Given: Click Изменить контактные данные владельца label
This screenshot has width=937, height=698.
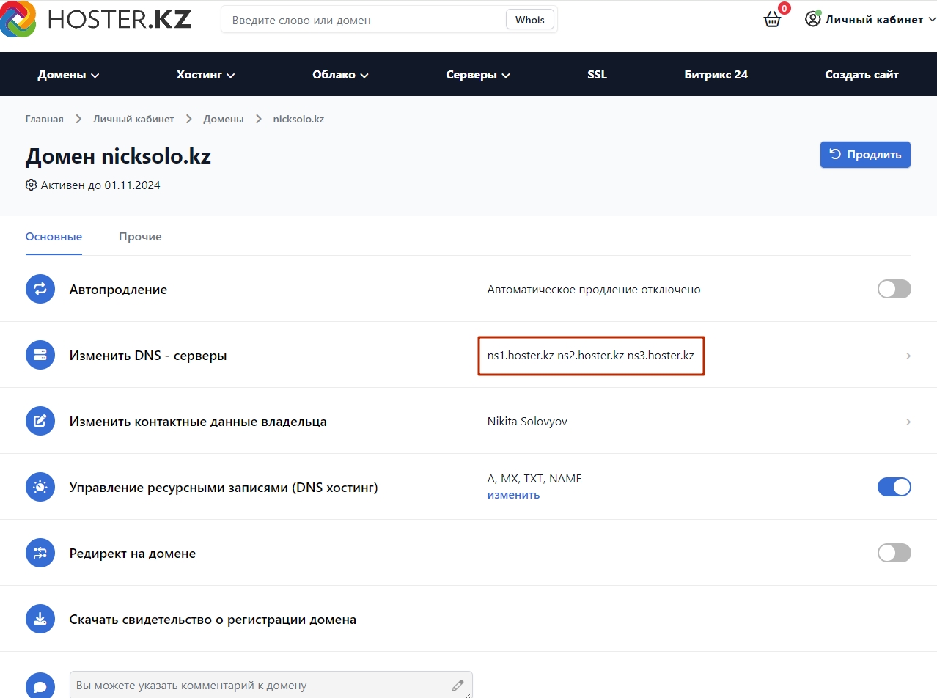Looking at the screenshot, I should point(198,422).
